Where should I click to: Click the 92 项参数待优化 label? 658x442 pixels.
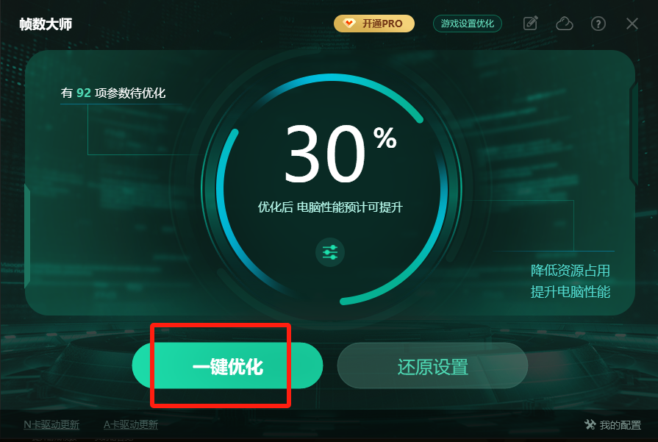pos(113,93)
